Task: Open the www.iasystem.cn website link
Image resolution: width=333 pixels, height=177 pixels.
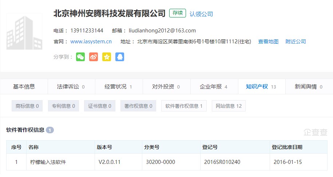Action: [91, 42]
